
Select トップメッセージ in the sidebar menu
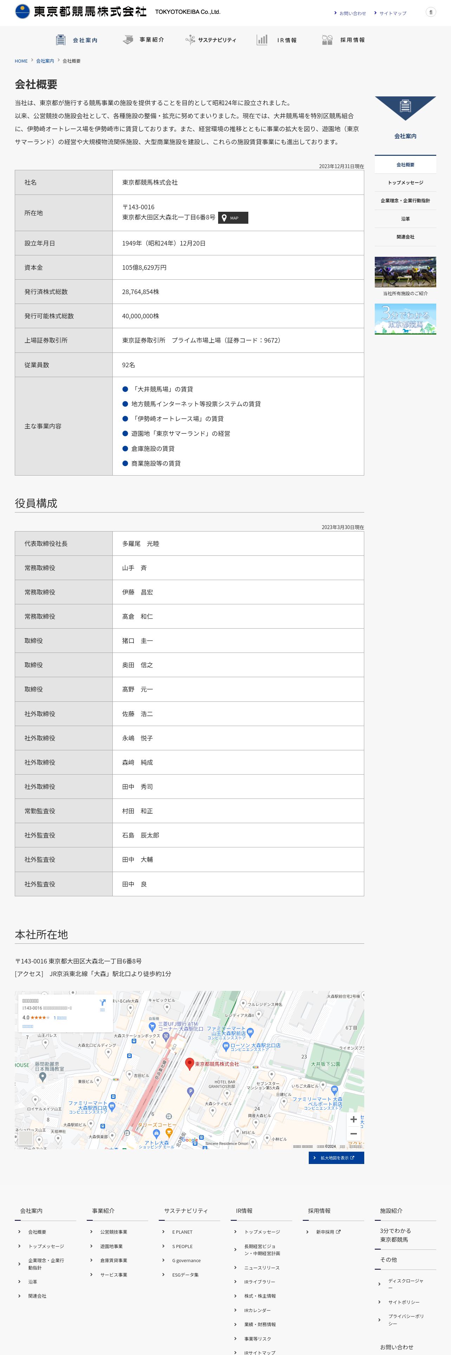[x=405, y=183]
